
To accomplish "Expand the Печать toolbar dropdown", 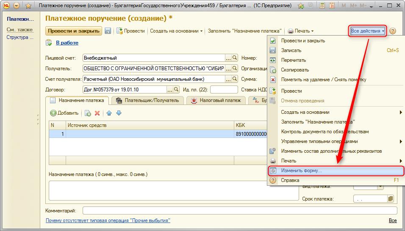I will point(301,31).
